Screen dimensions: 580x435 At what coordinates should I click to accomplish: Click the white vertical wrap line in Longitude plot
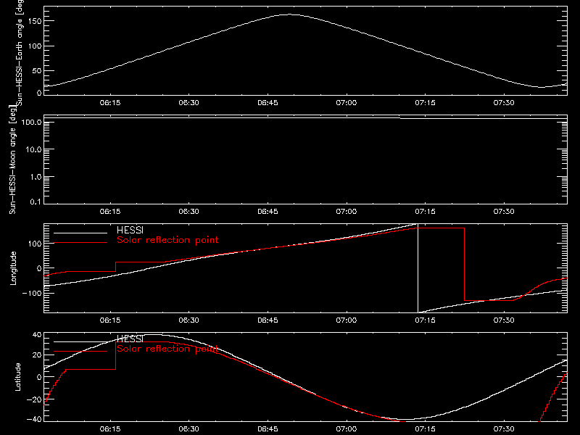coord(418,268)
